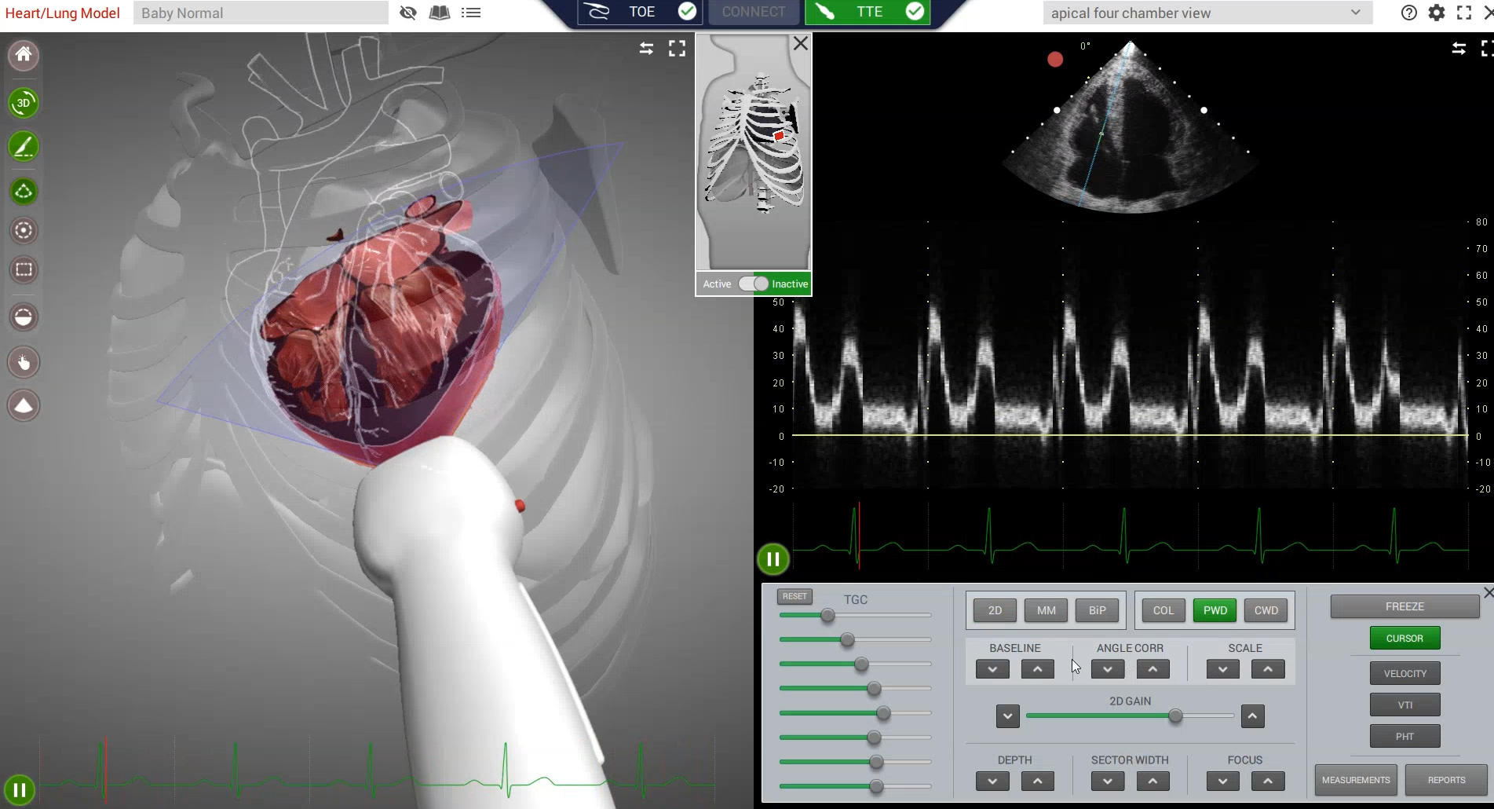
Task: Decrease ANGLE CORR with down arrow
Action: (1108, 669)
